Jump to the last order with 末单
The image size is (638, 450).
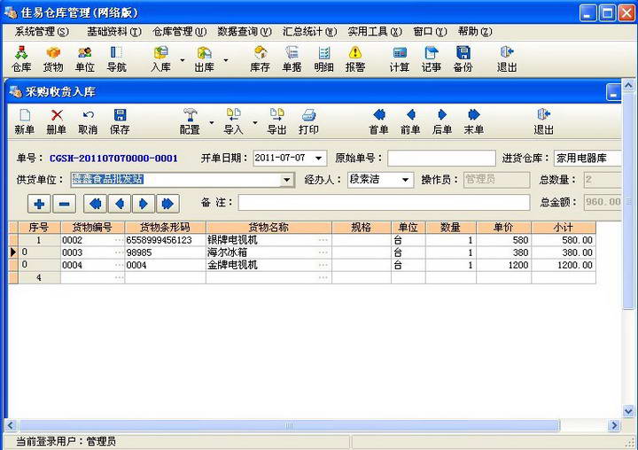pos(473,121)
